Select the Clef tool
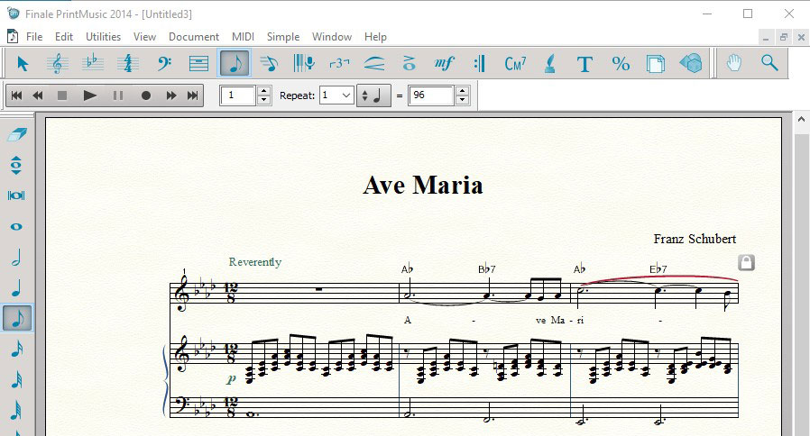The image size is (810, 436). 58,63
